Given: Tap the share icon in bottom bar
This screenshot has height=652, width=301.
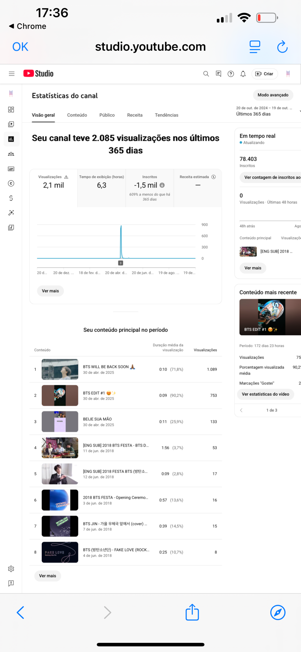Looking at the screenshot, I should point(192,612).
